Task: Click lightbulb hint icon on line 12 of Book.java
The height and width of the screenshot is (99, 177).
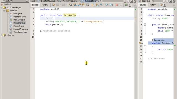Action: pyautogui.click(x=140, y=43)
